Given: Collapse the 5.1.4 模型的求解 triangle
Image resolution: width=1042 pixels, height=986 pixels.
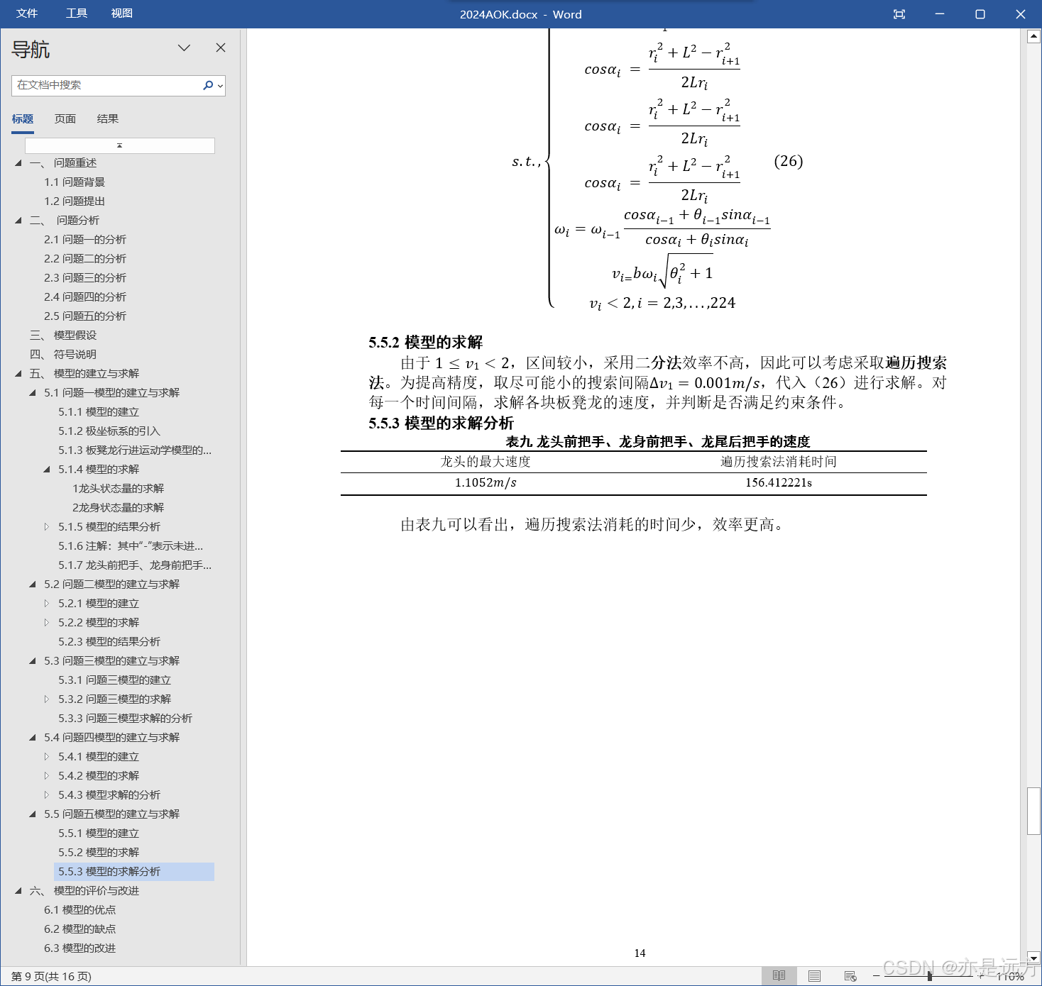Looking at the screenshot, I should [47, 470].
